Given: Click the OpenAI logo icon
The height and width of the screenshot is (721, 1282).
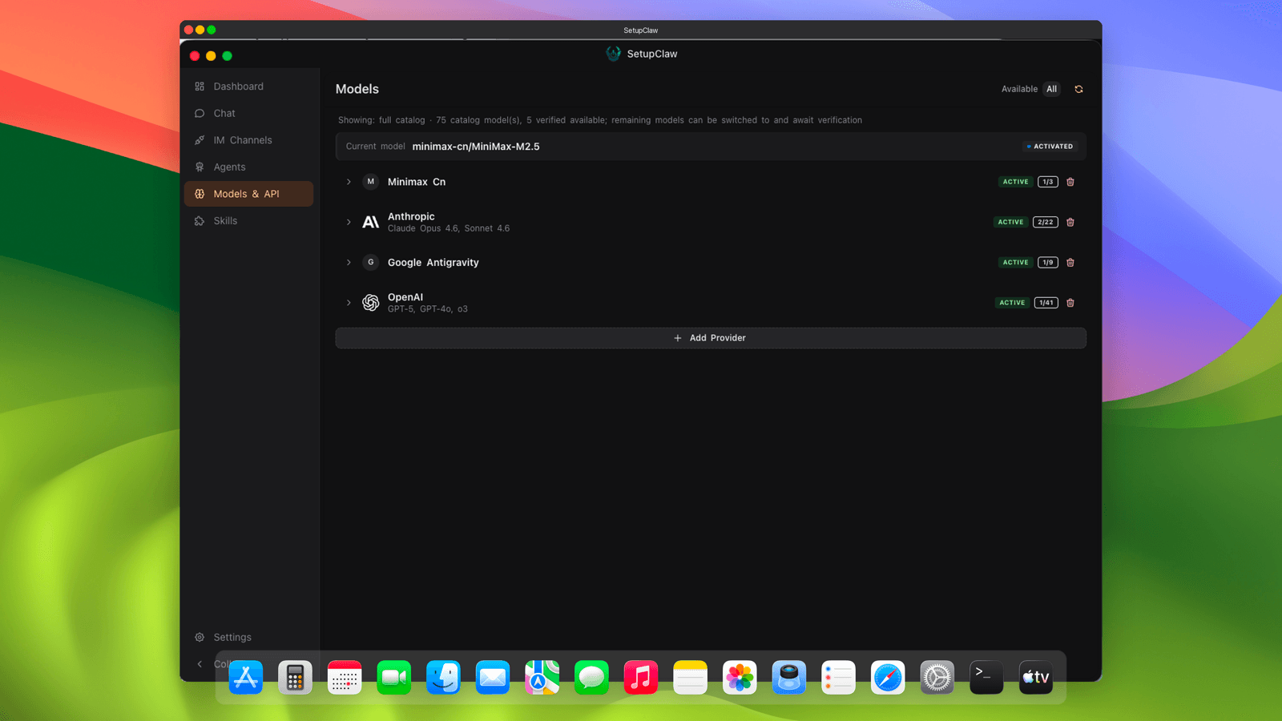Looking at the screenshot, I should coord(370,303).
